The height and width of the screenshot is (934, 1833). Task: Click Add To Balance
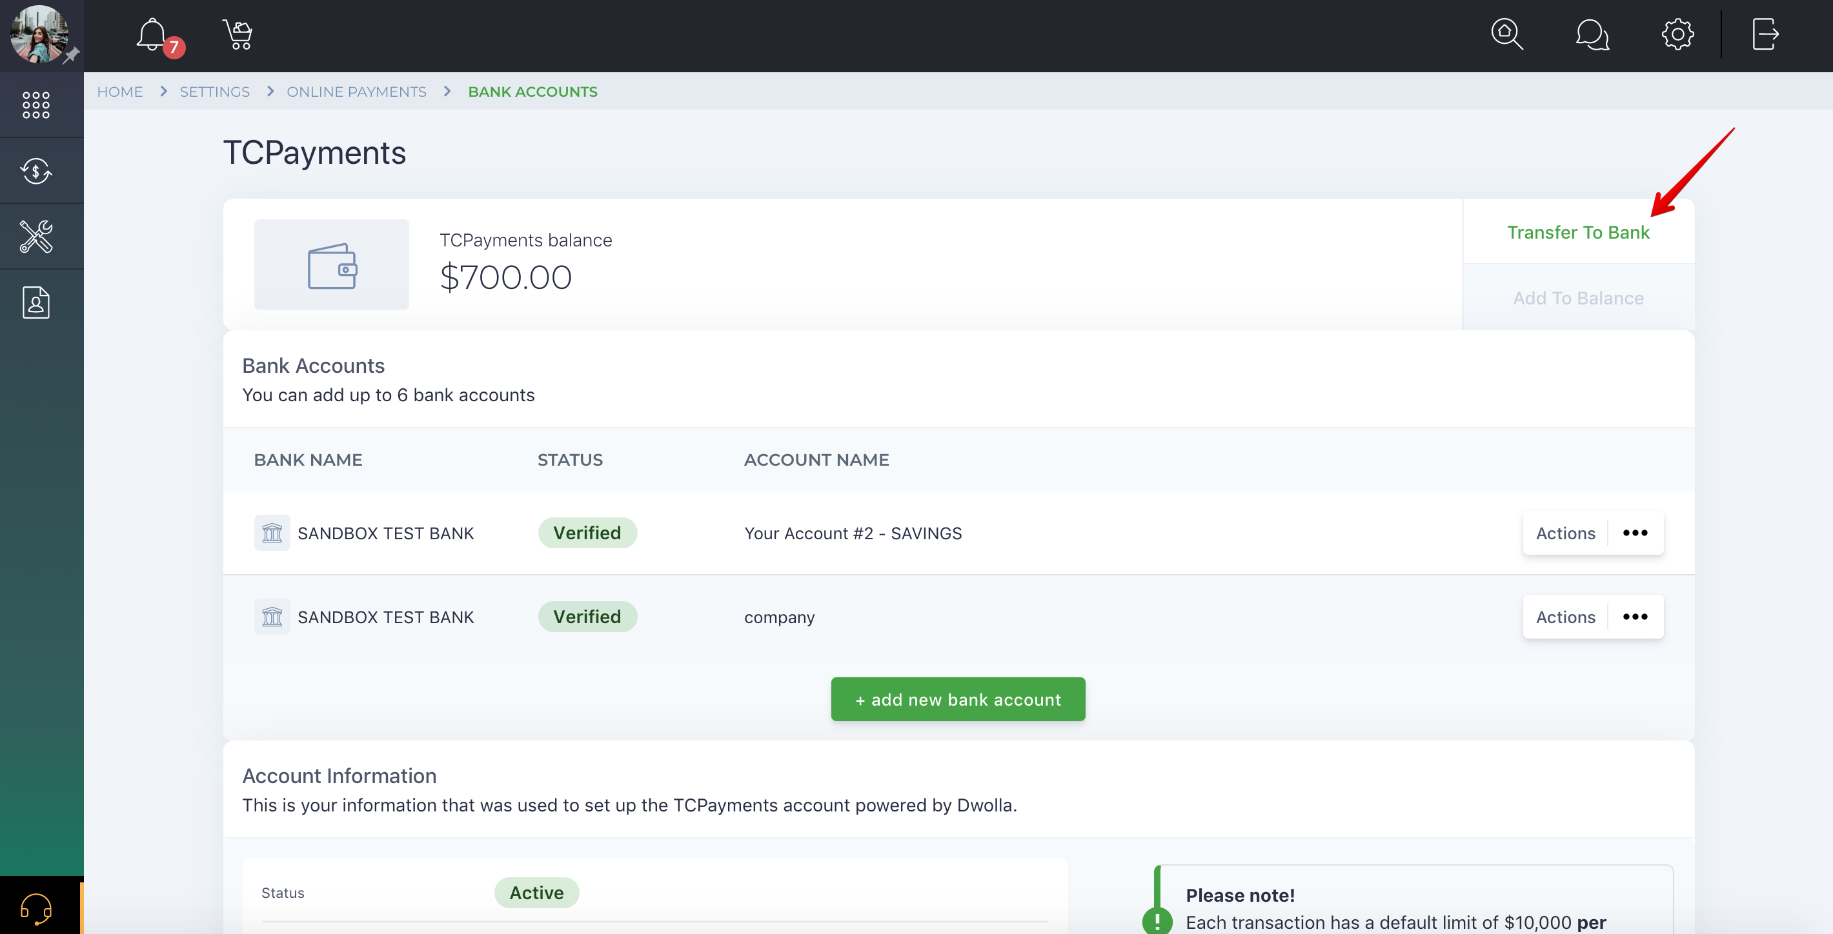coord(1578,297)
